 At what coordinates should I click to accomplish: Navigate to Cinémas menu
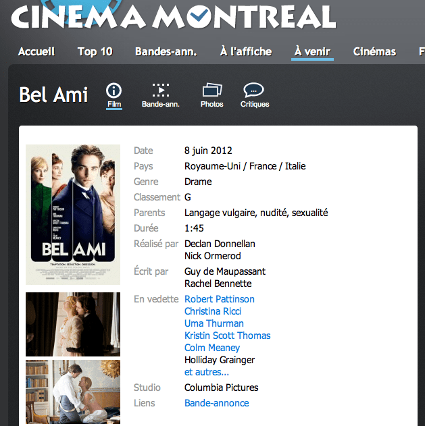tap(374, 51)
